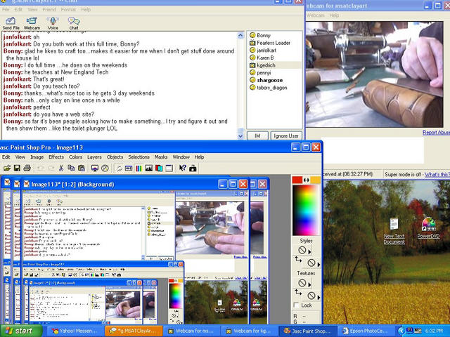Open the Image menu in Paint Shop Pro

(37, 157)
